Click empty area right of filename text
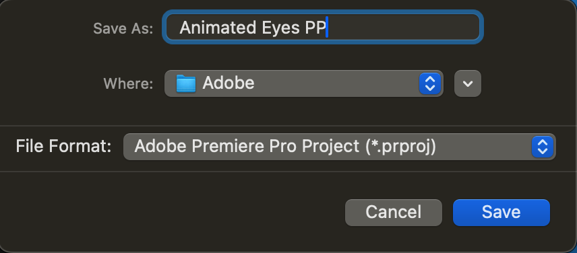This screenshot has height=253, width=577. click(x=403, y=27)
